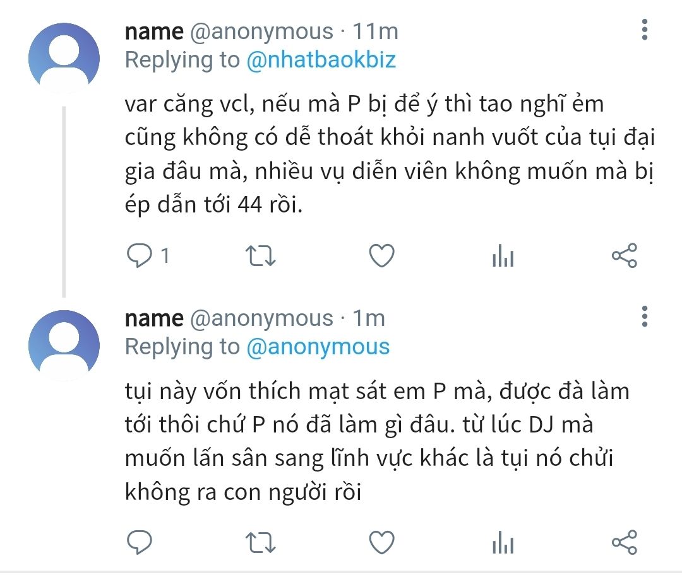Open display name on first tweet

[x=154, y=32]
